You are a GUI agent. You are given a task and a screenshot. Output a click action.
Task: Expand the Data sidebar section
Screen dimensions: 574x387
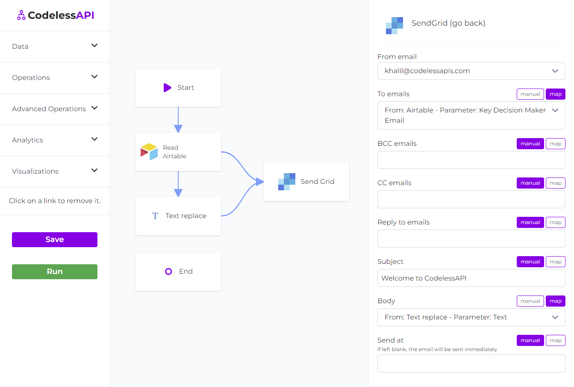[x=55, y=46]
